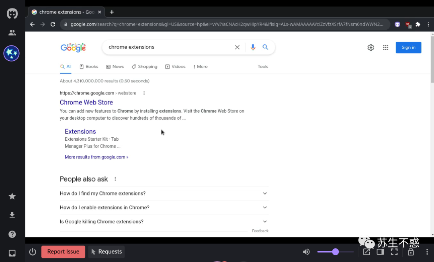This screenshot has height=262, width=434.
Task: Open the Extensions sitelink
Action: 80,131
